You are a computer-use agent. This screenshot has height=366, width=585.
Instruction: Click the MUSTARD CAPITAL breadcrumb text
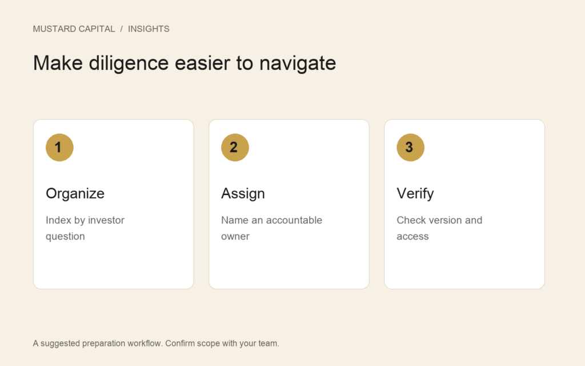(74, 29)
